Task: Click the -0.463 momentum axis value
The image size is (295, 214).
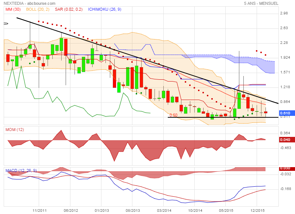Action: (285, 148)
